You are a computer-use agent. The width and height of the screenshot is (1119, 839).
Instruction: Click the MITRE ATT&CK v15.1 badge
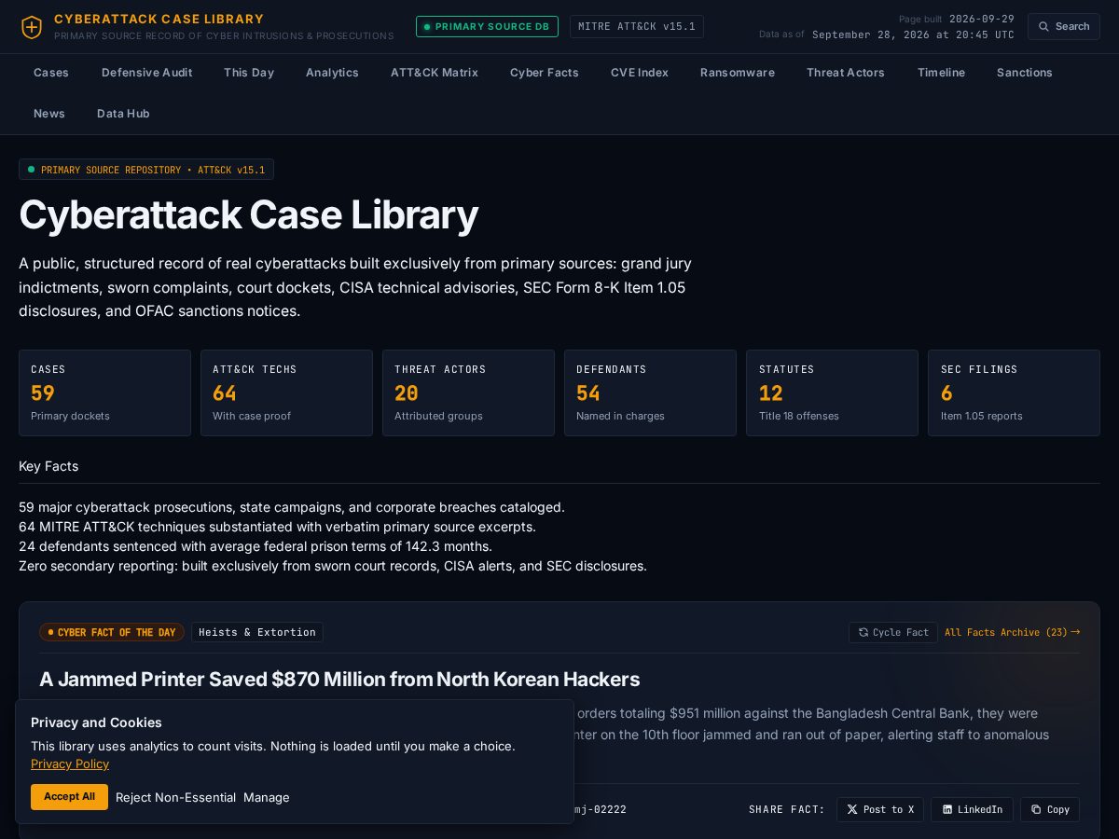pyautogui.click(x=637, y=26)
